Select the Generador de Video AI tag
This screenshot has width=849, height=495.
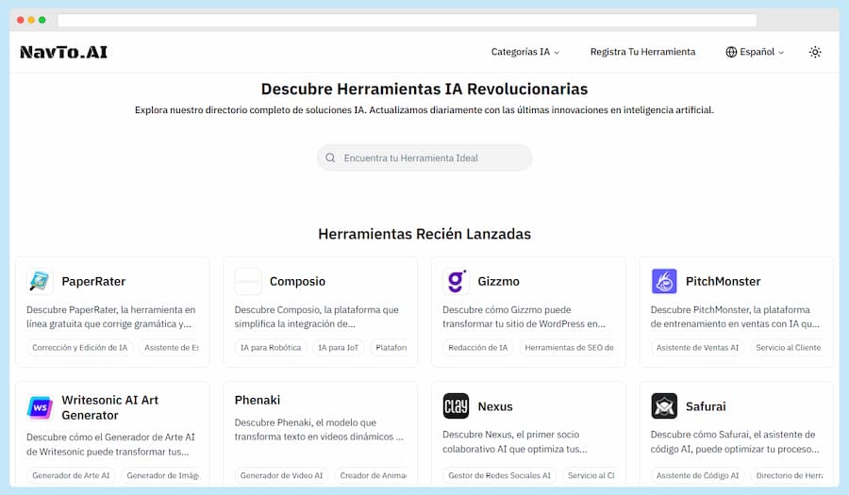pos(281,475)
